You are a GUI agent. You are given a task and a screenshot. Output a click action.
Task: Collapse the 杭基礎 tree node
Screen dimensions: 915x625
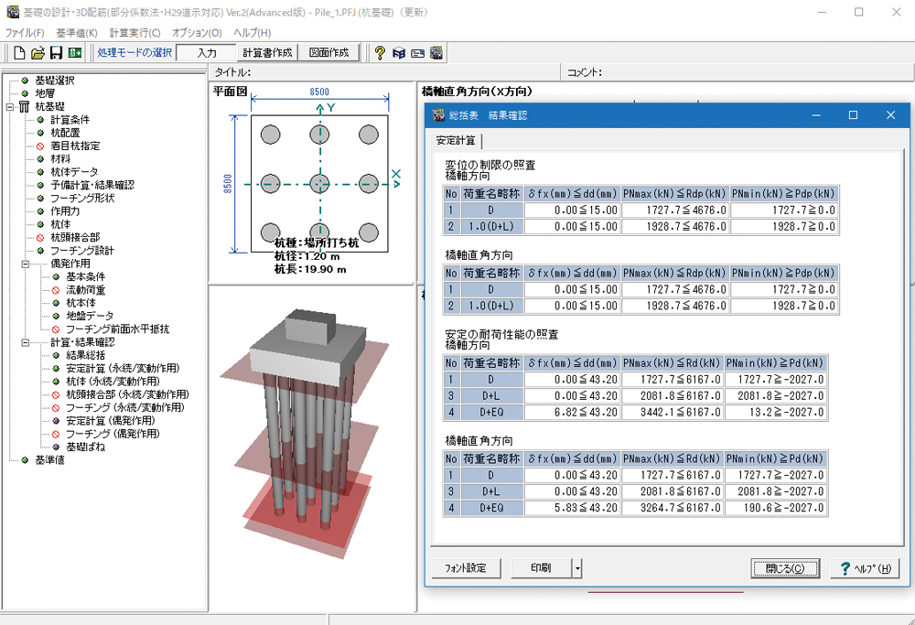(x=10, y=107)
